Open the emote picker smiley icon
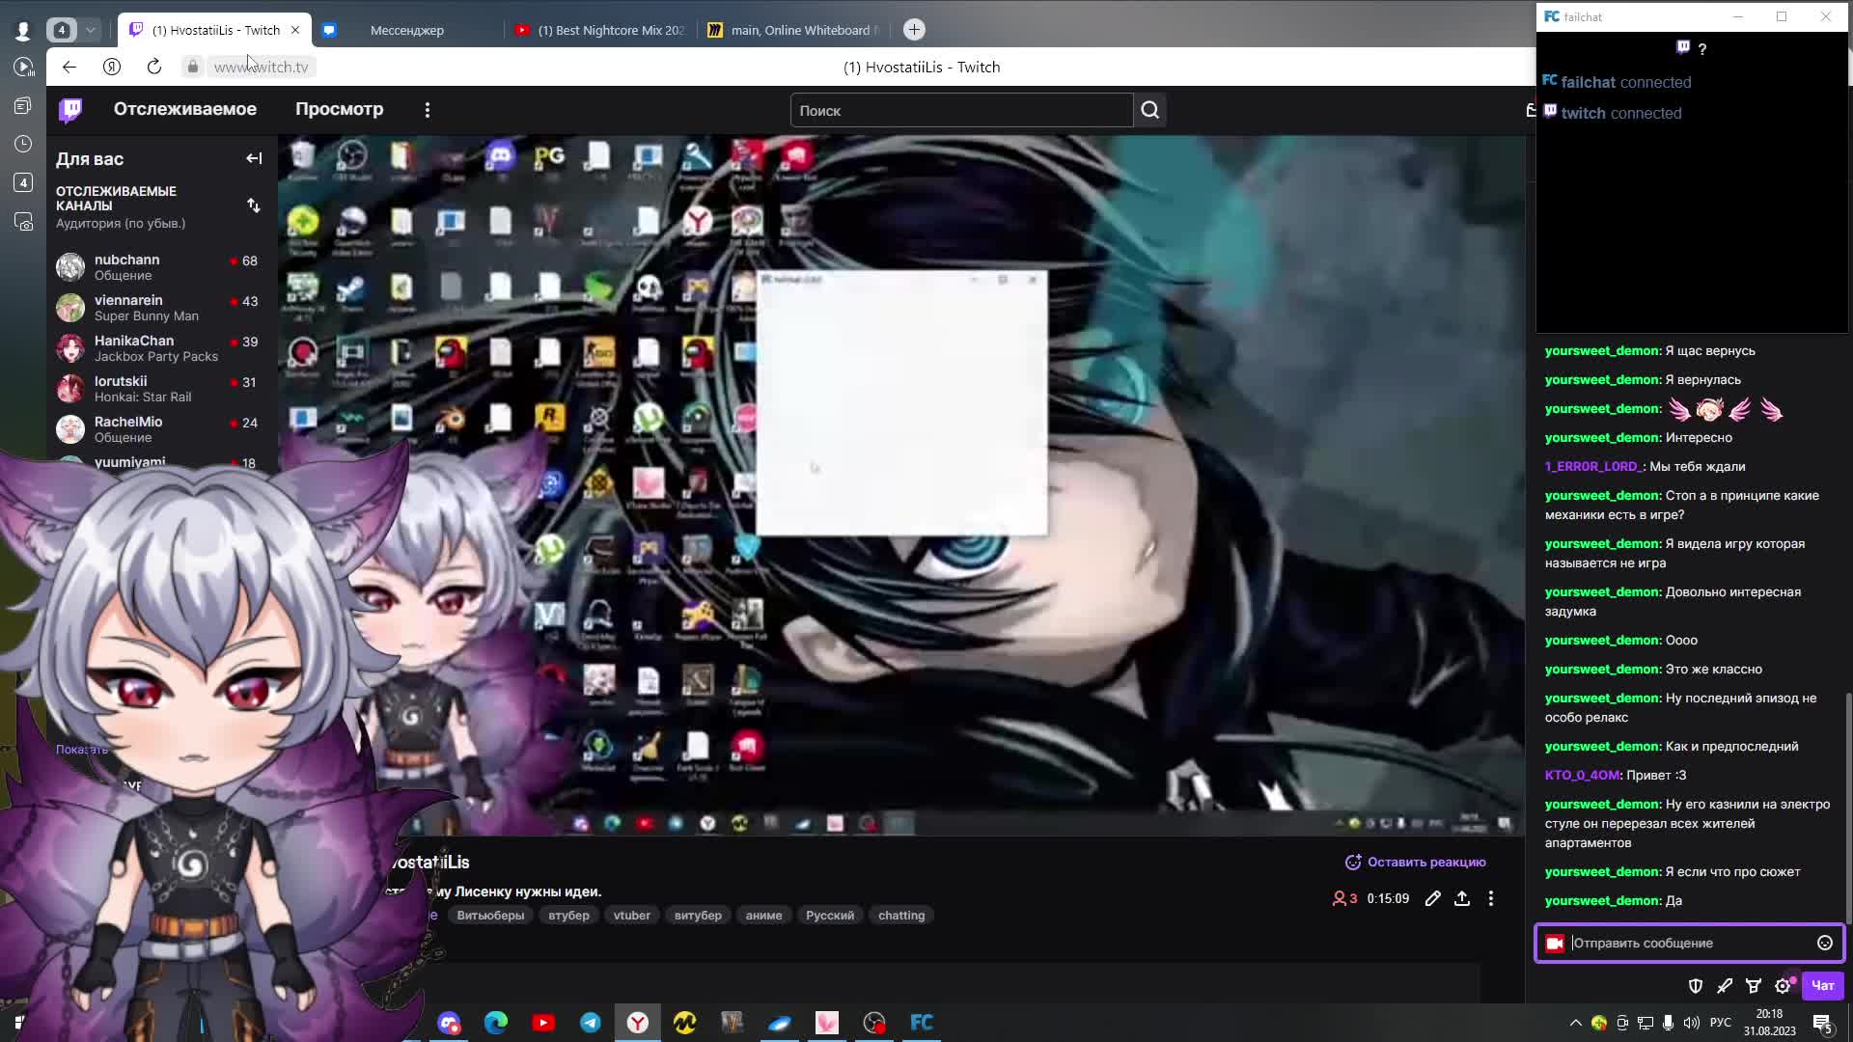Image resolution: width=1853 pixels, height=1042 pixels. pyautogui.click(x=1825, y=943)
